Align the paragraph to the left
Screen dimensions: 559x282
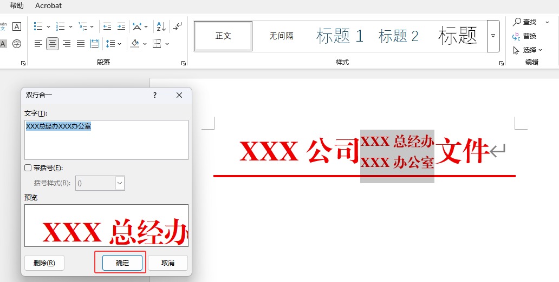point(38,44)
